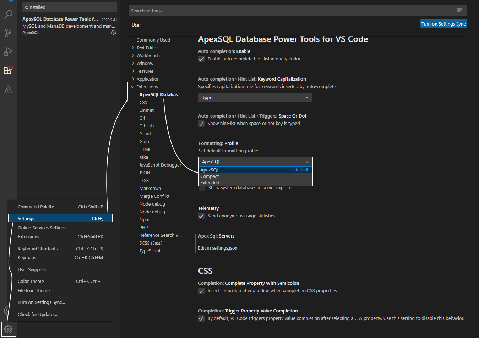479x338 pixels.
Task: Select Git in the settings tree
Action: tap(142, 118)
